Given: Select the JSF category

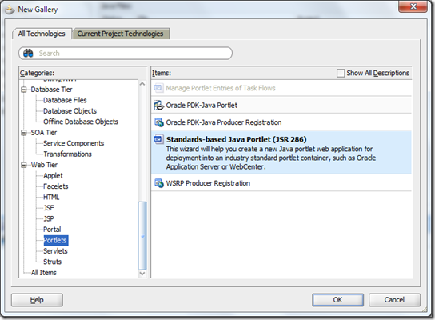Looking at the screenshot, I should (49, 208).
